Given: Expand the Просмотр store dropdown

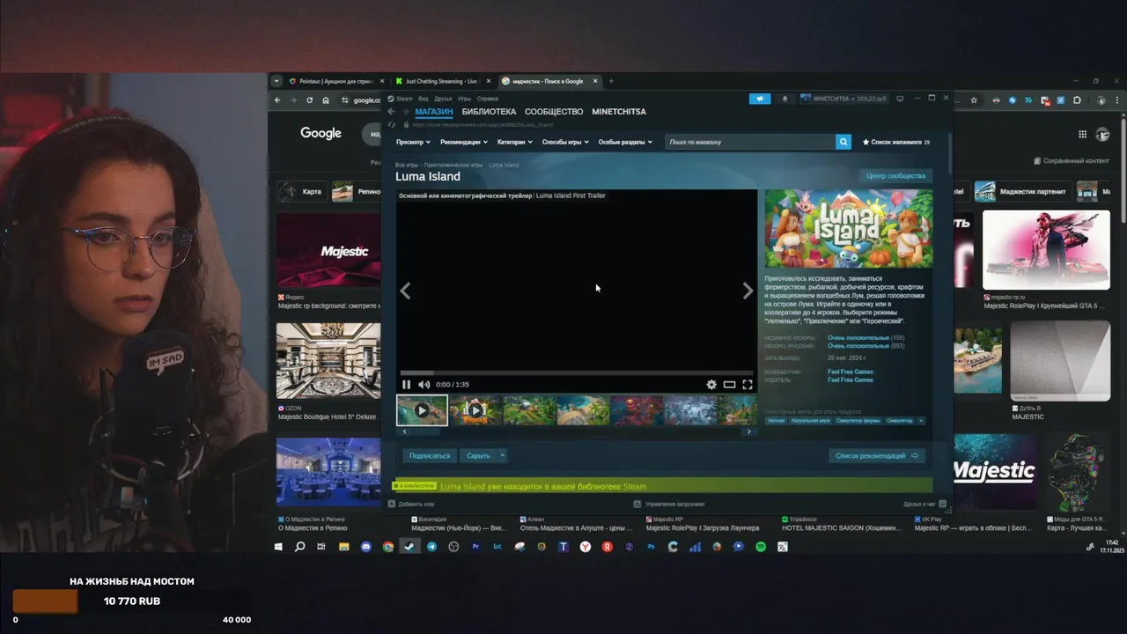Looking at the screenshot, I should pos(413,142).
